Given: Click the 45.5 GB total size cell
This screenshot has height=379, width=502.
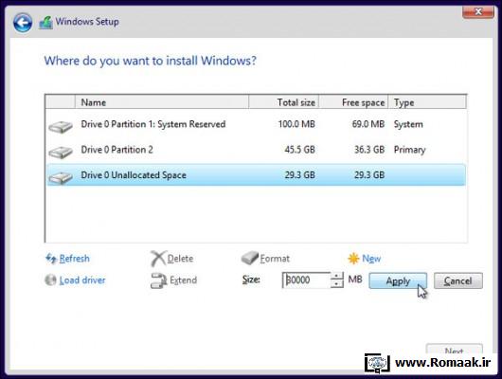Looking at the screenshot, I should click(x=299, y=150).
